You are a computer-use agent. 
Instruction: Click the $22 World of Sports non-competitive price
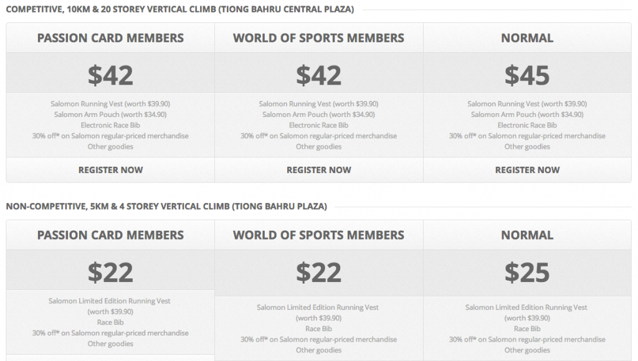(x=318, y=272)
